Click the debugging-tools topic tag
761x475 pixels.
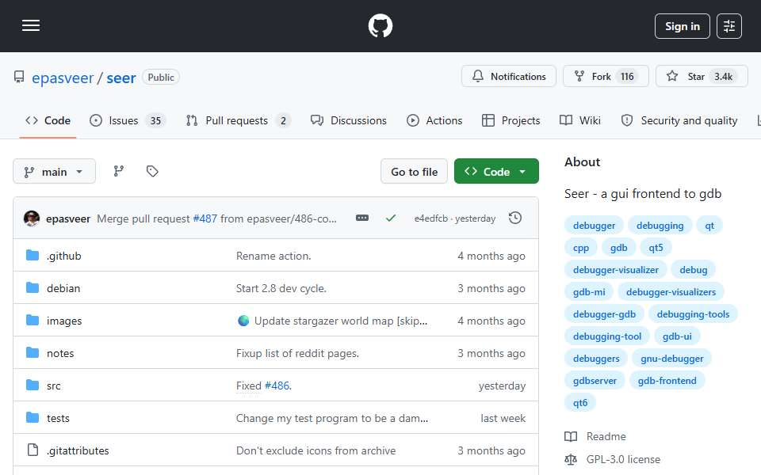[693, 314]
